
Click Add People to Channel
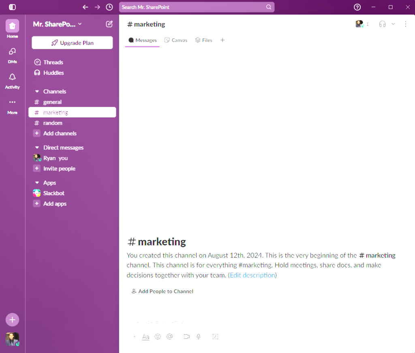(x=163, y=291)
